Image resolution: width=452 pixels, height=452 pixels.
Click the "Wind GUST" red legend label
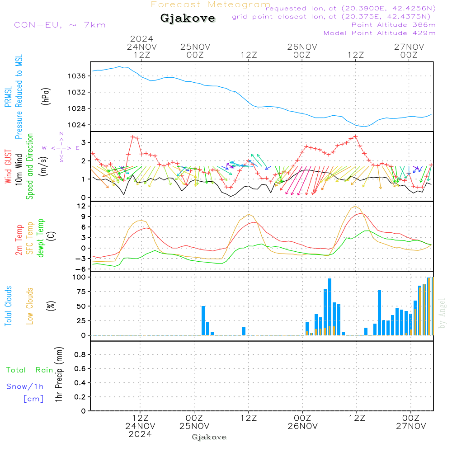8,166
